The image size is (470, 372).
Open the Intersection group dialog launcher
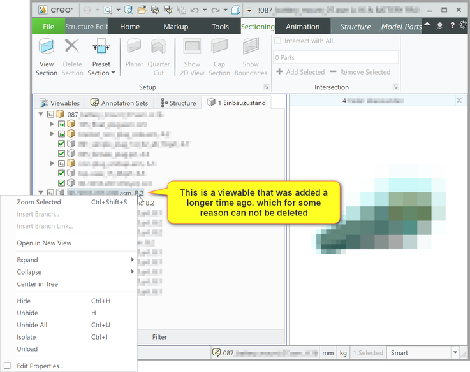tap(395, 87)
